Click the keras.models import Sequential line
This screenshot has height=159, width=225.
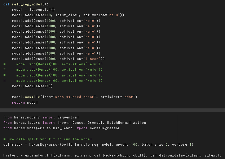click(41, 117)
